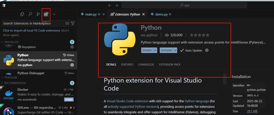Viewport: 274px width, 115px height.
Task: Go forward with the right arrow
Action: click(116, 5)
